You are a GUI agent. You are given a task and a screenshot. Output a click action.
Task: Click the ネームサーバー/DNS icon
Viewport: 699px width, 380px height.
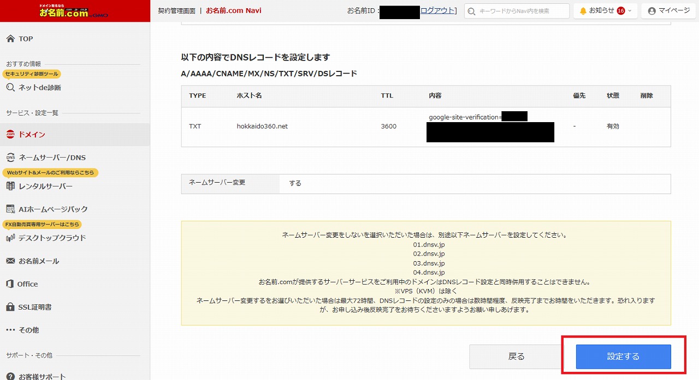pyautogui.click(x=10, y=158)
